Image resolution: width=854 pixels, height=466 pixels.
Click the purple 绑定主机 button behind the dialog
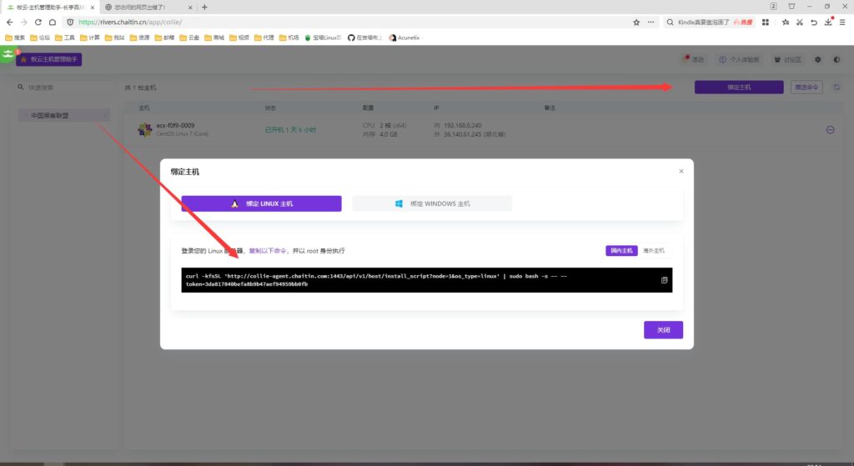[739, 87]
